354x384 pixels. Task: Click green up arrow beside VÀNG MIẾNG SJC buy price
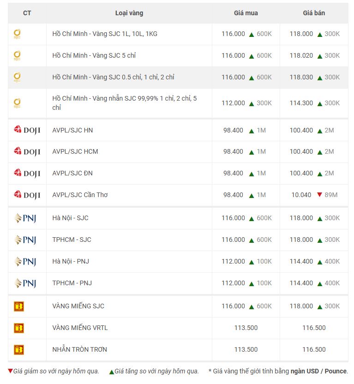point(252,307)
